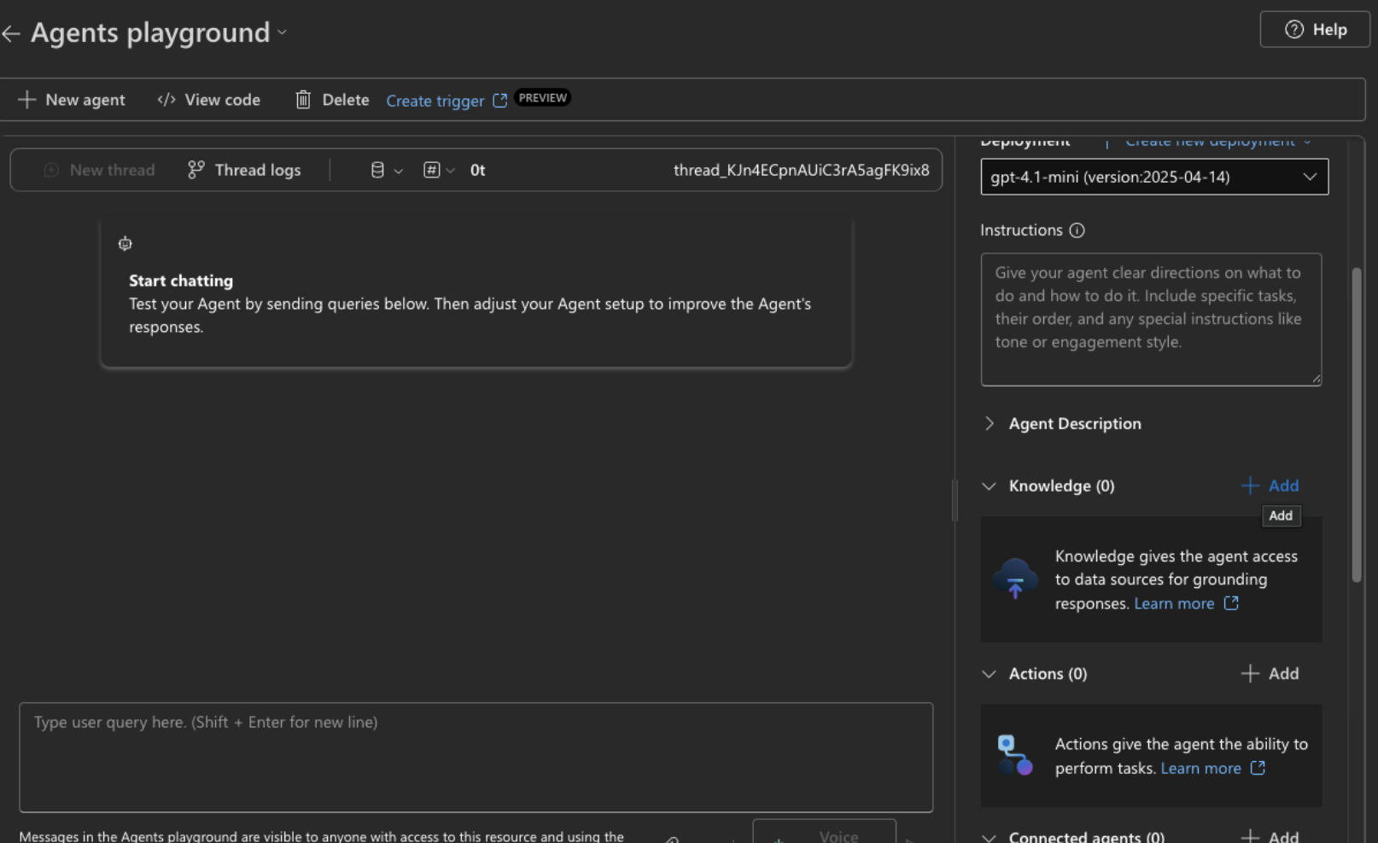The image size is (1378, 843).
Task: Open the Knowledge Learn more link
Action: (1176, 603)
